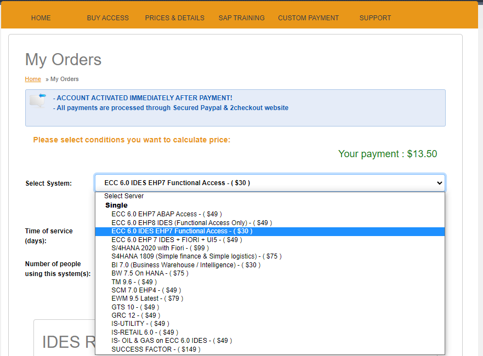Choose highlighted ECC 6.0 IDES EHP7 Functional Access
This screenshot has width=483, height=356.
pyautogui.click(x=270, y=231)
